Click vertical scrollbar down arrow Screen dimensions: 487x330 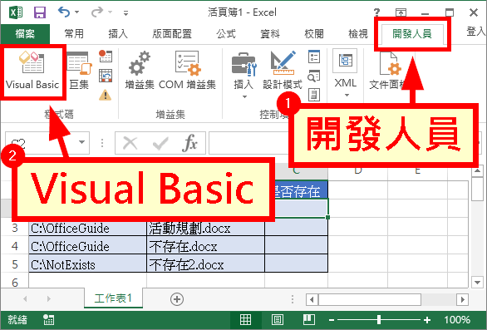click(477, 283)
